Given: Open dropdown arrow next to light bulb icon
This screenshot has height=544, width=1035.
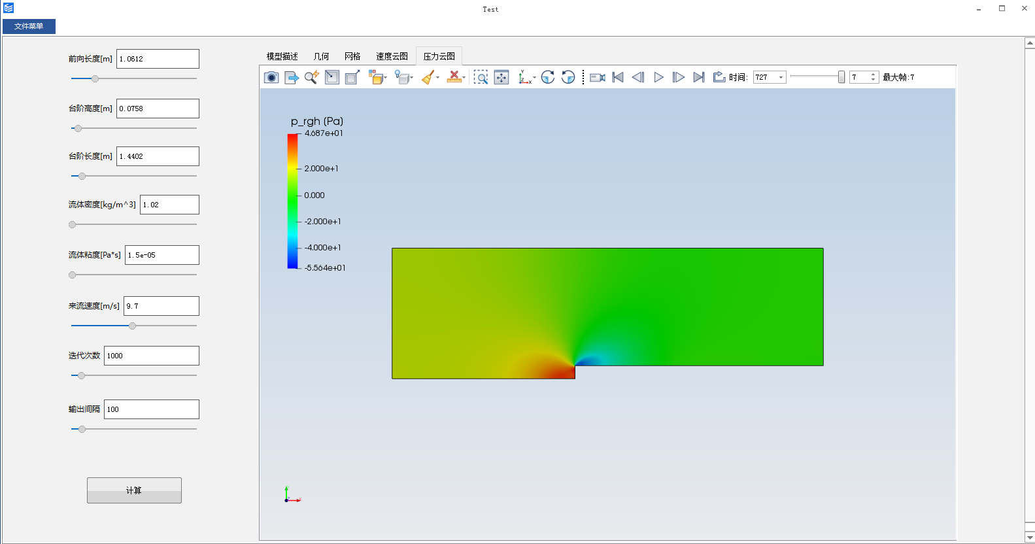Looking at the screenshot, I should coord(412,78).
